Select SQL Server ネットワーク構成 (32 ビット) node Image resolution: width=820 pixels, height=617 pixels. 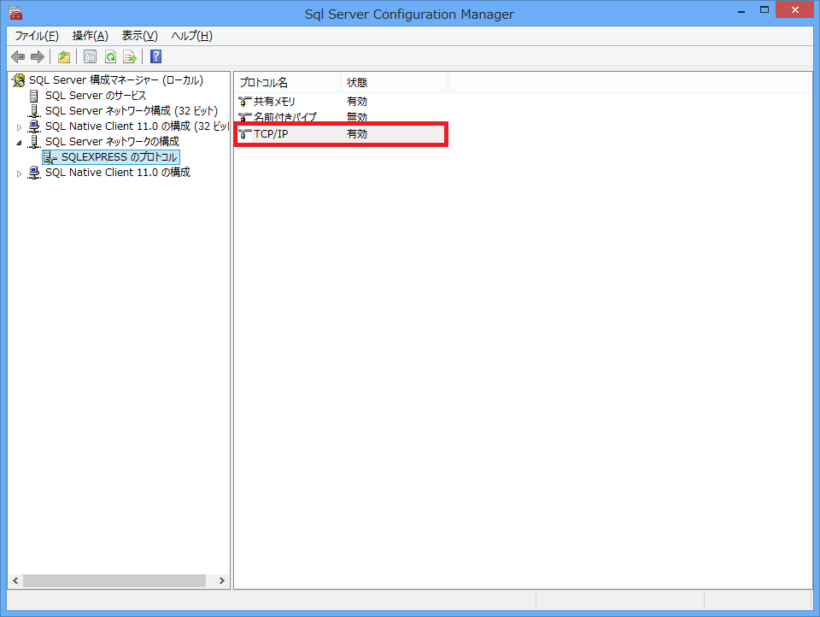coord(132,111)
